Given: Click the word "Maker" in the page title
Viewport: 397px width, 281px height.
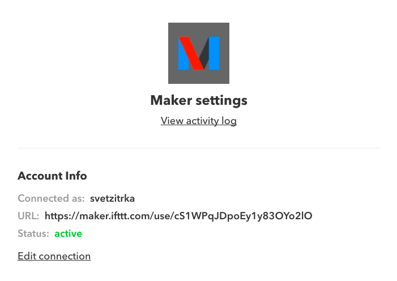Looking at the screenshot, I should pyautogui.click(x=172, y=100).
